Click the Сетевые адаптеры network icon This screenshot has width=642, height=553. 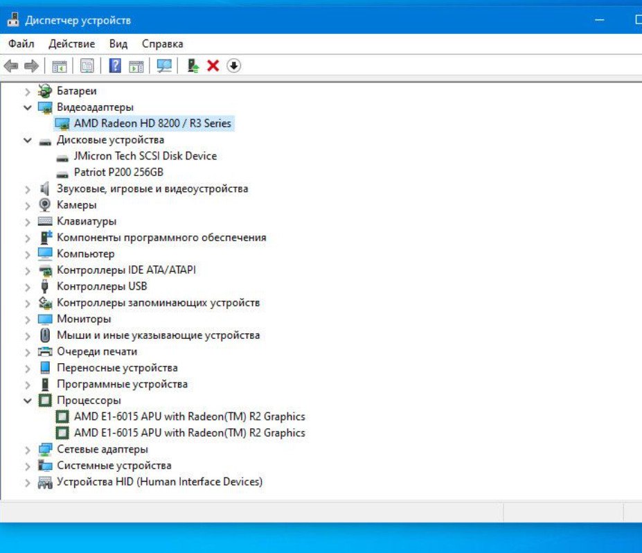click(45, 449)
